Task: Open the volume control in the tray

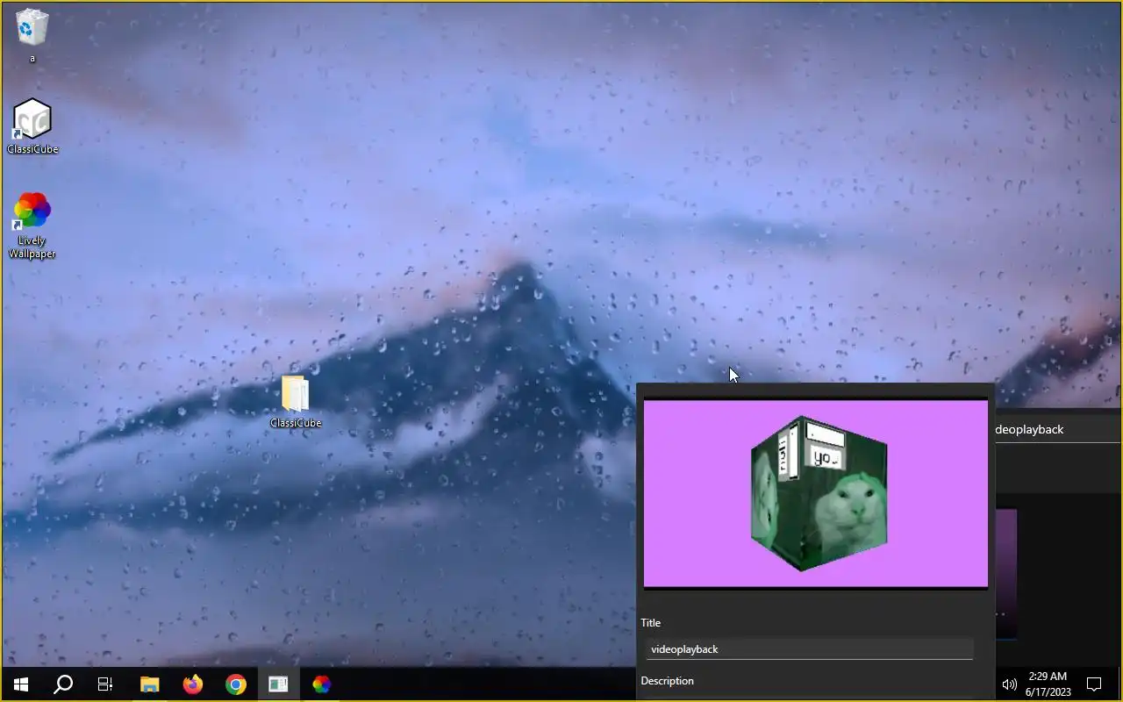Action: click(x=1009, y=684)
